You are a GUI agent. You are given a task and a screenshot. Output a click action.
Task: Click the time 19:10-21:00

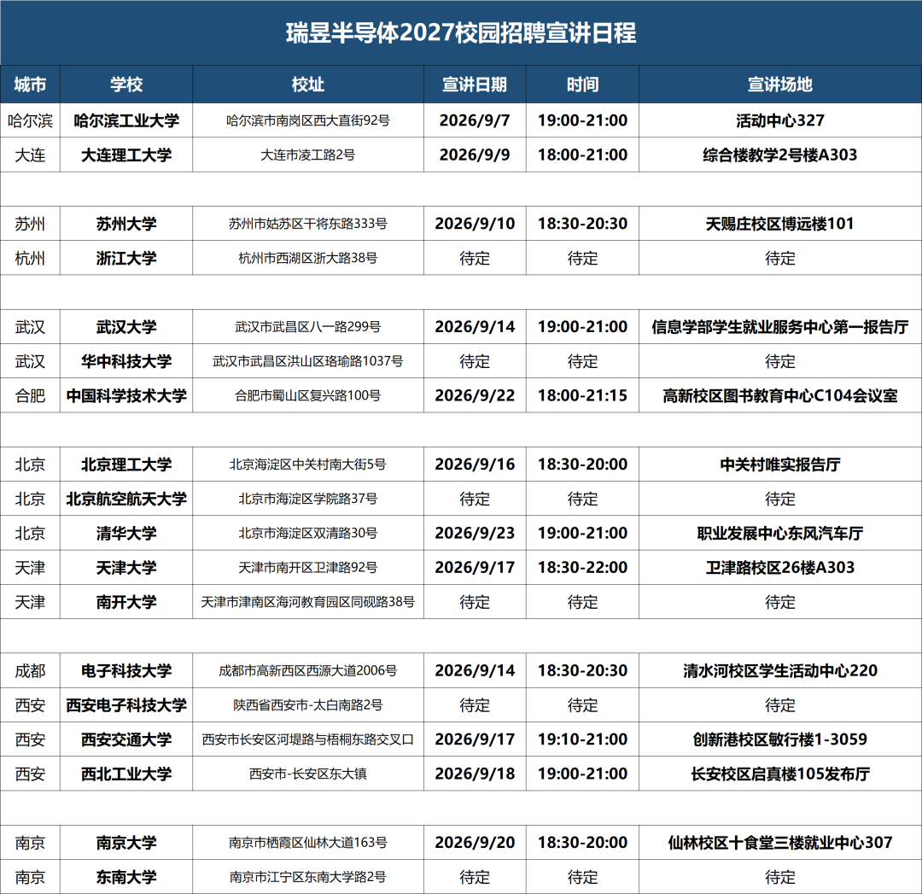coord(583,740)
